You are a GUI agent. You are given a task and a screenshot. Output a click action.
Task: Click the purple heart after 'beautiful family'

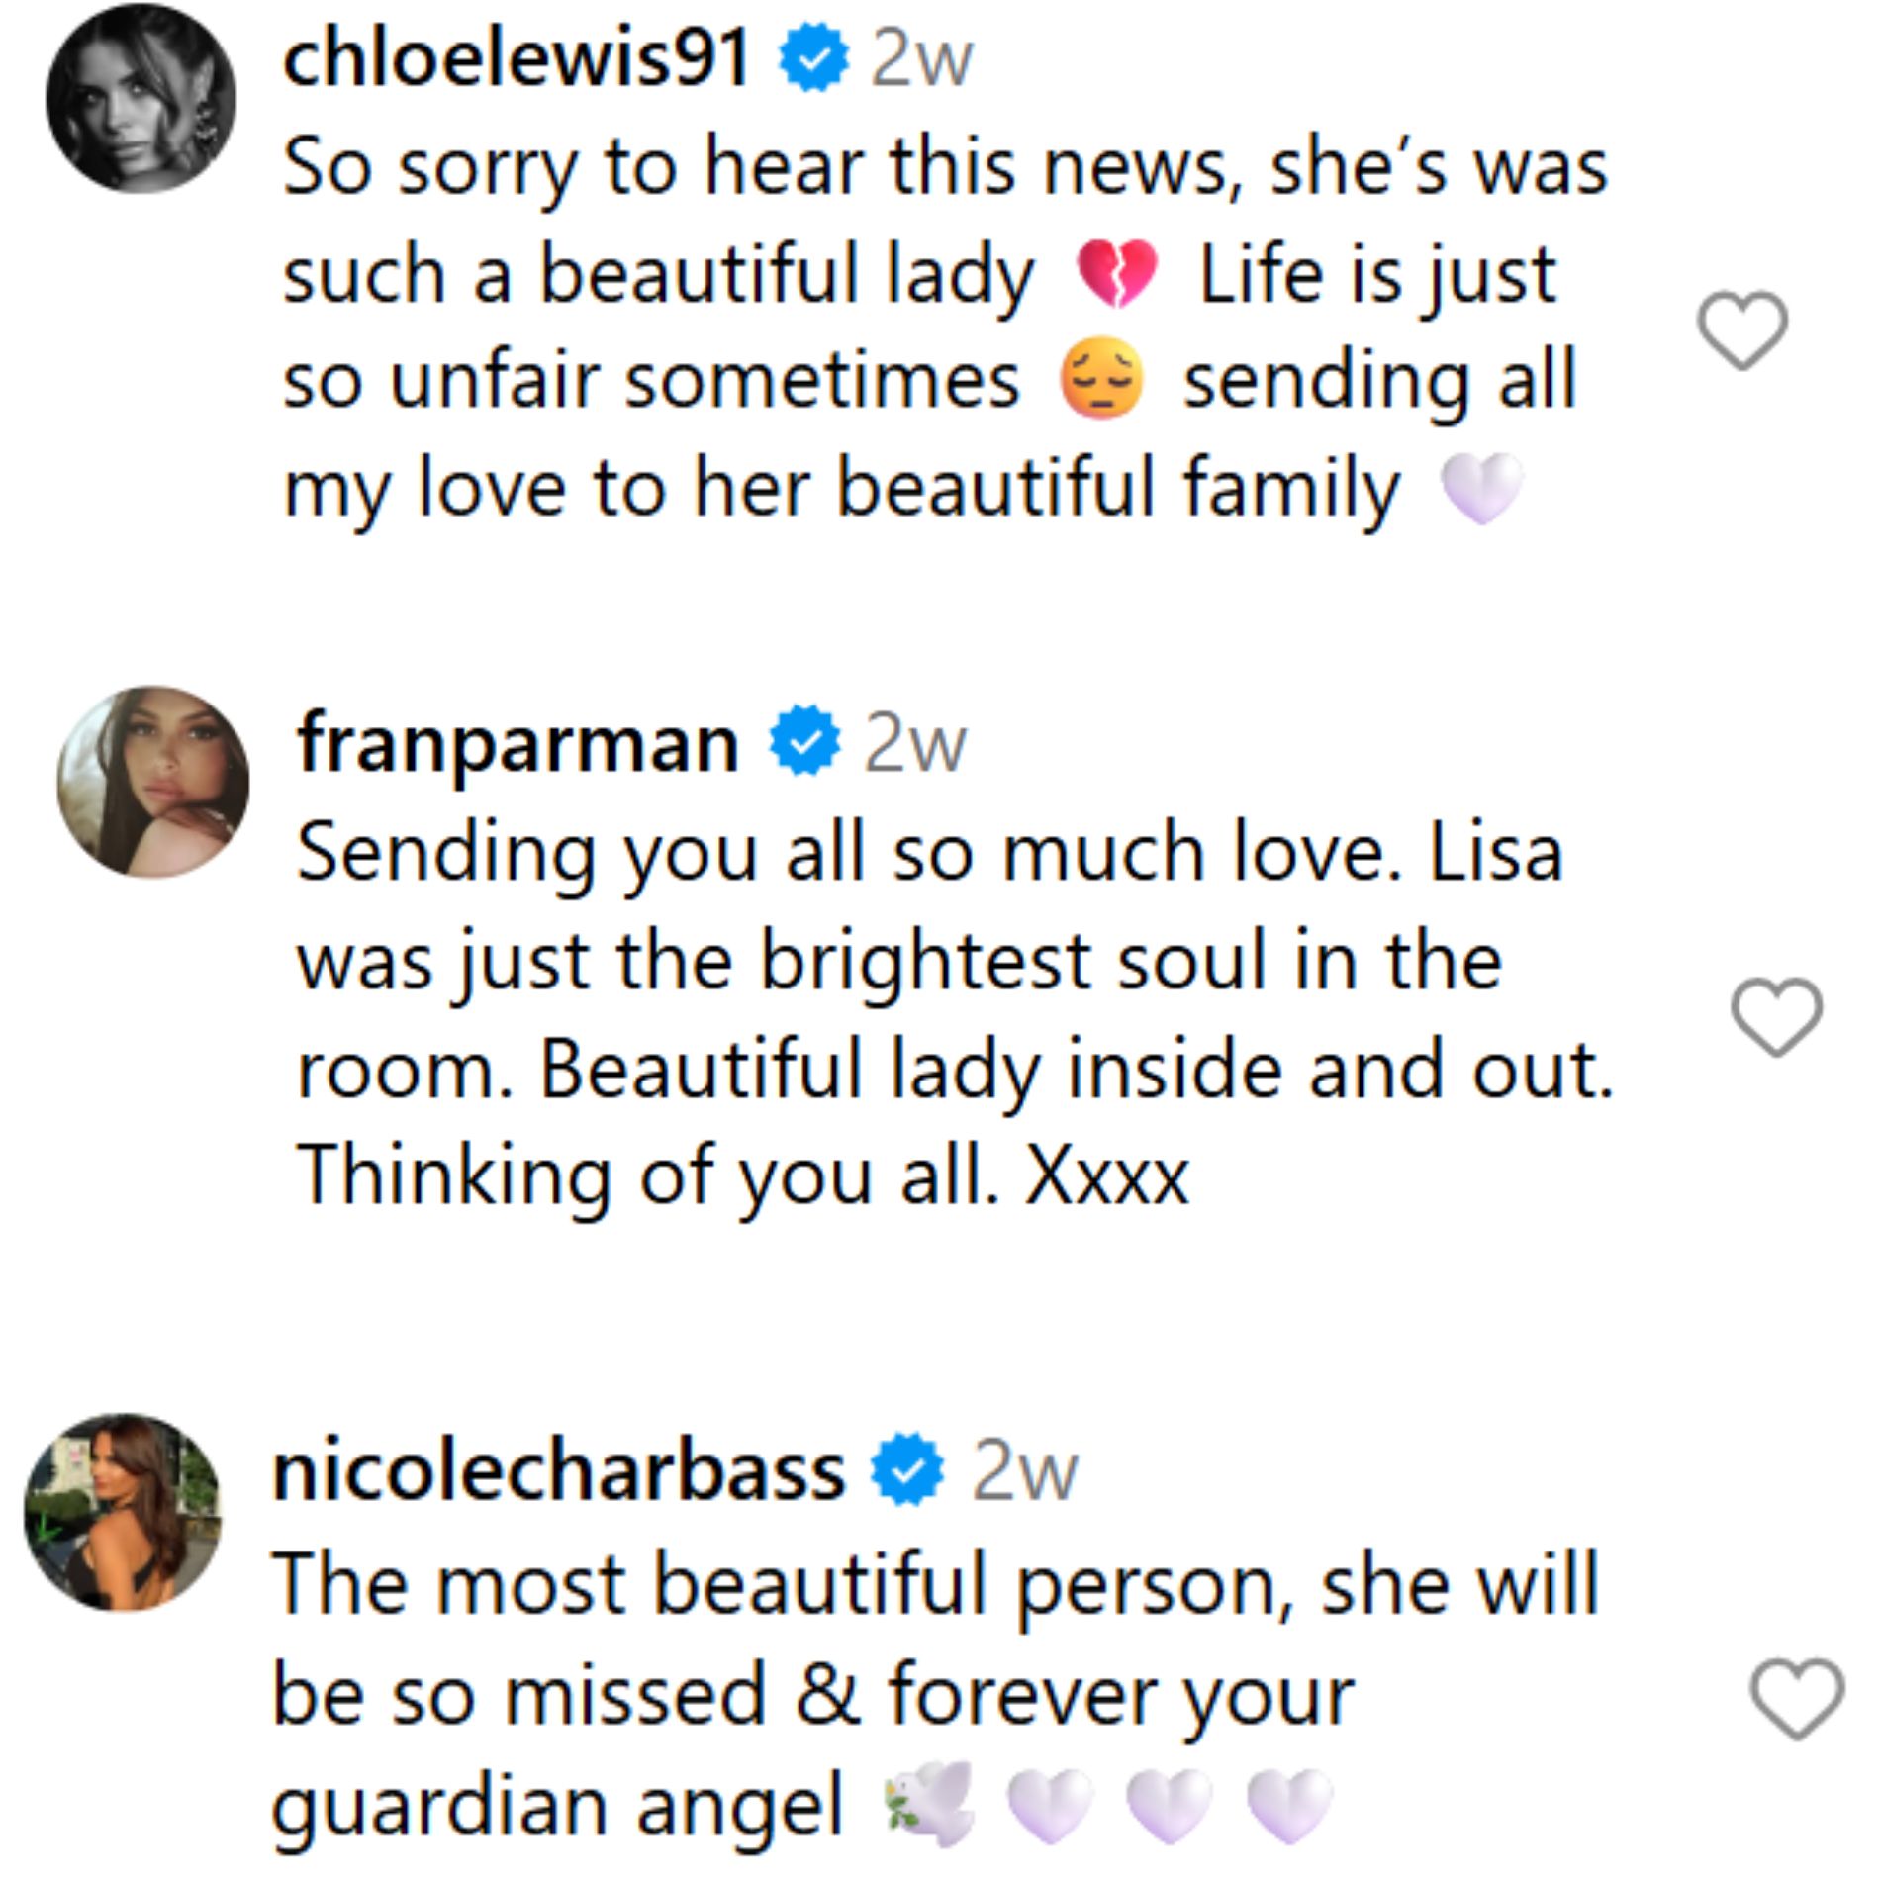1481,489
